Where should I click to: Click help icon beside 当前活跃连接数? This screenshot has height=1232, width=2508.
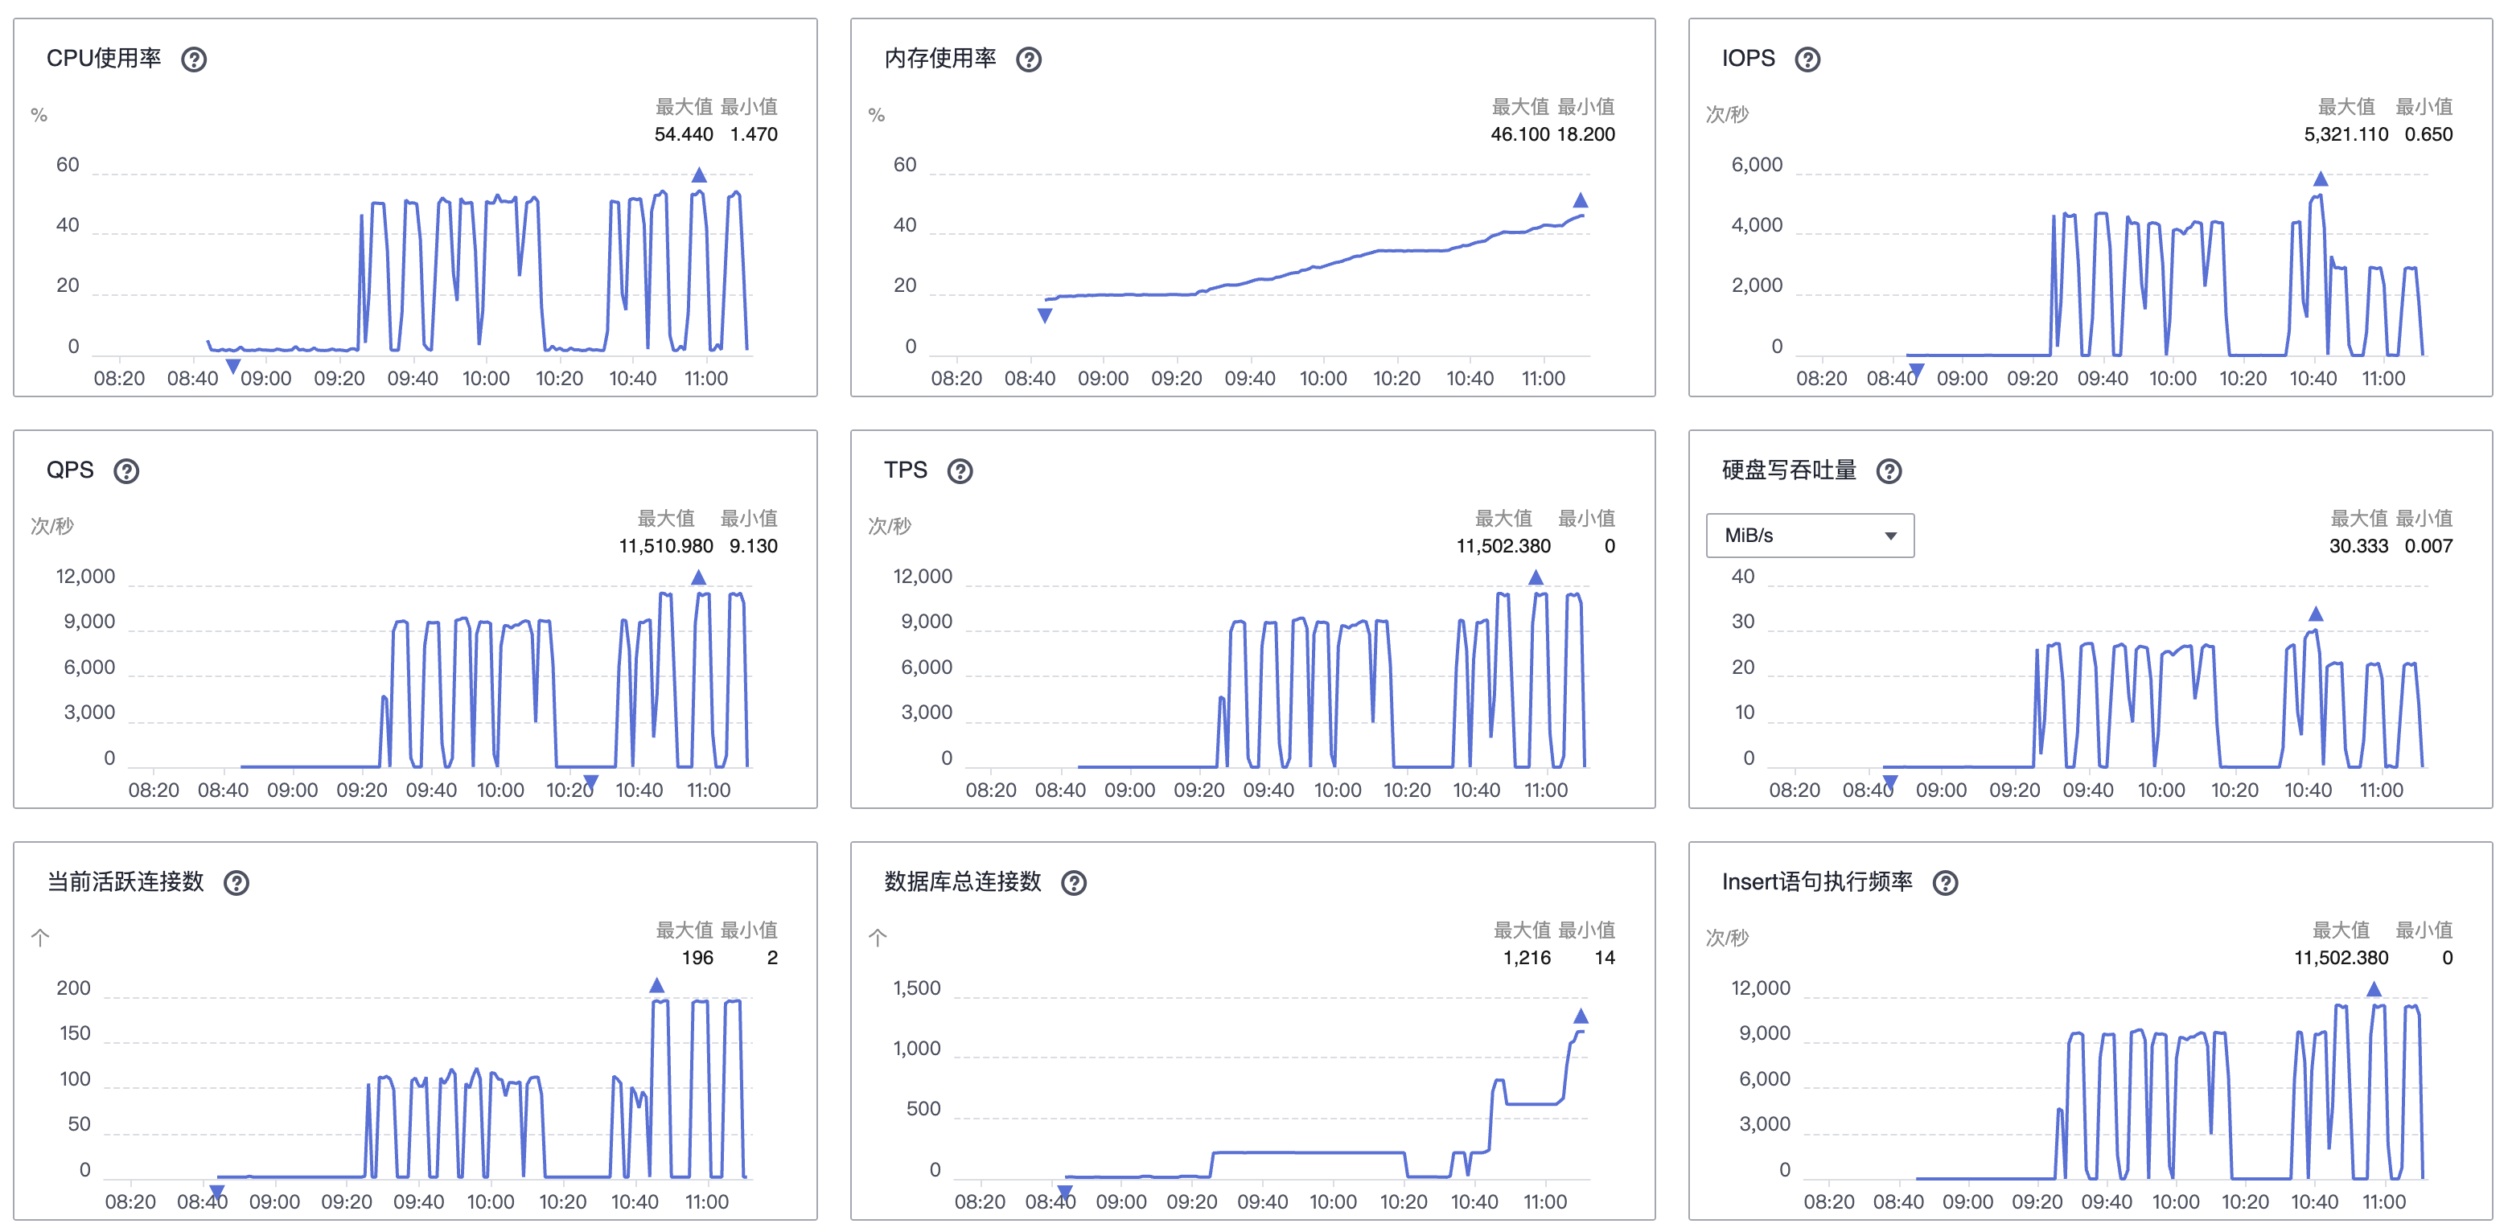(236, 883)
